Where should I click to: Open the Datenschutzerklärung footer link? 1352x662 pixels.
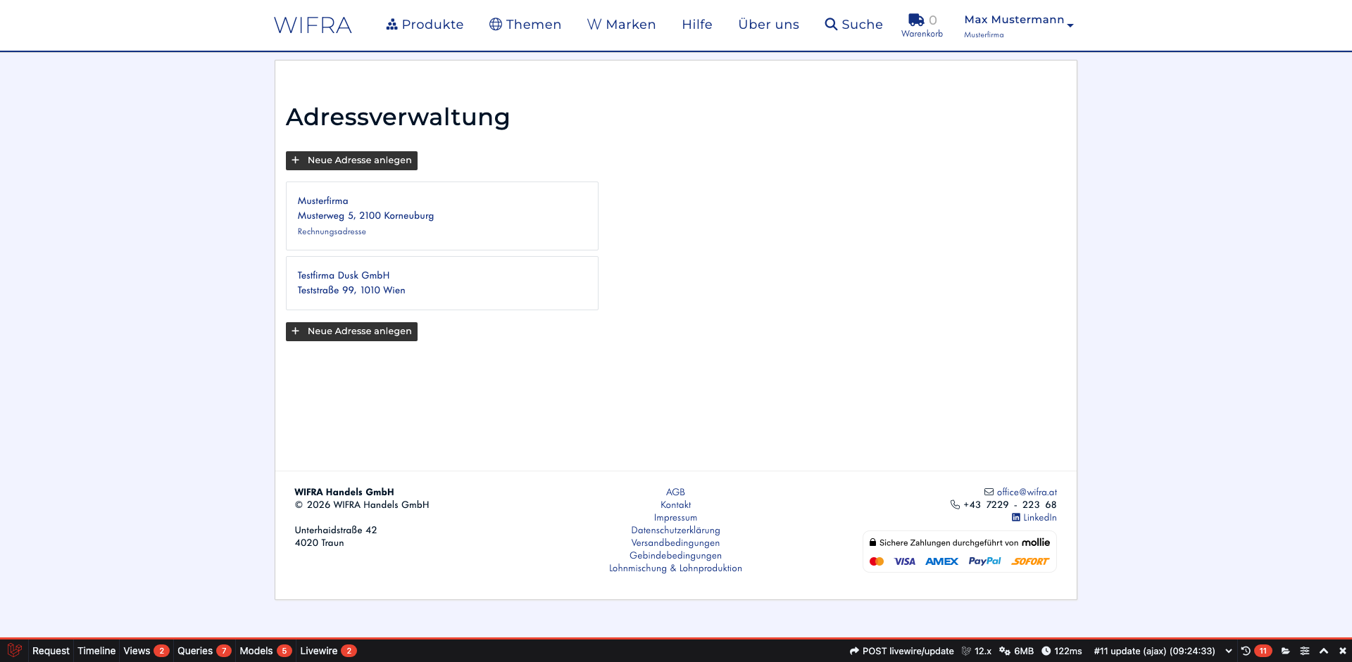pyautogui.click(x=675, y=530)
